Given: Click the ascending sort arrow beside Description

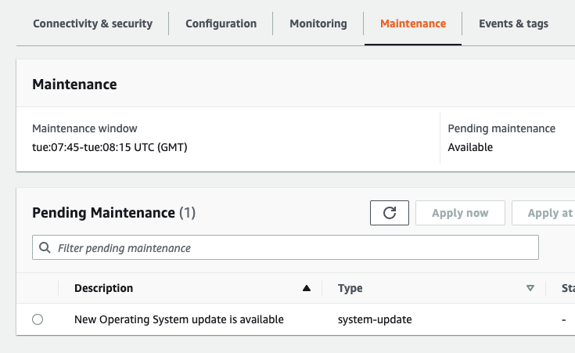Looking at the screenshot, I should (x=307, y=289).
